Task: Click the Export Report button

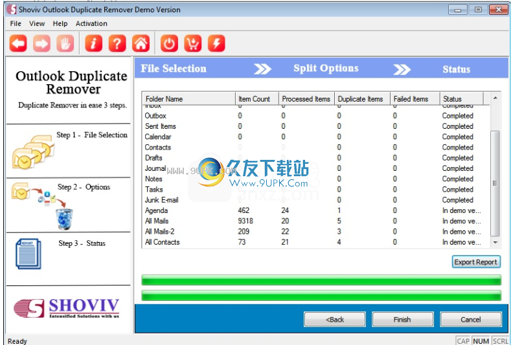Action: [476, 262]
